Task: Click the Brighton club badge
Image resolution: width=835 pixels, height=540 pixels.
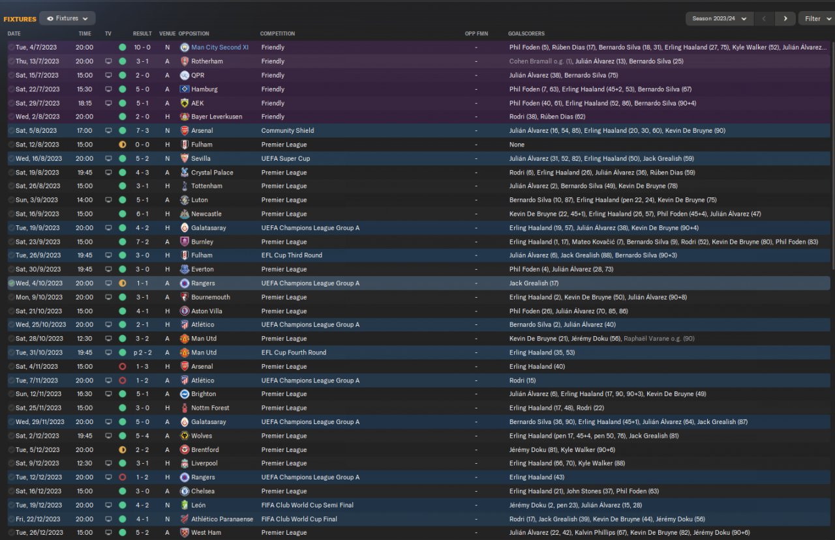Action: [184, 394]
